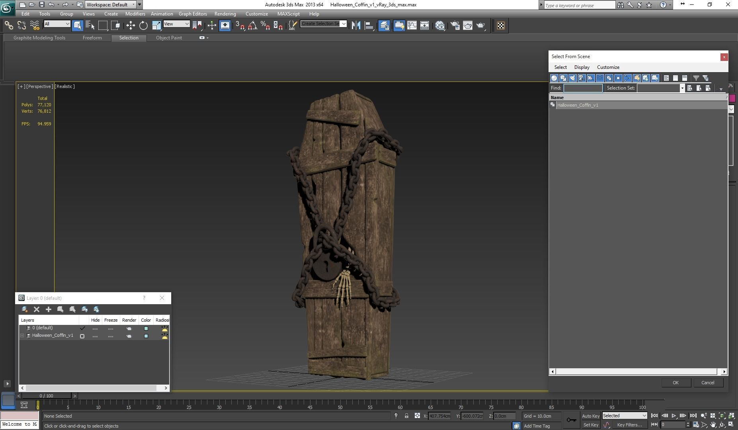This screenshot has height=430, width=738.
Task: Click Display Bone Objects filter icon
Action: pos(627,78)
